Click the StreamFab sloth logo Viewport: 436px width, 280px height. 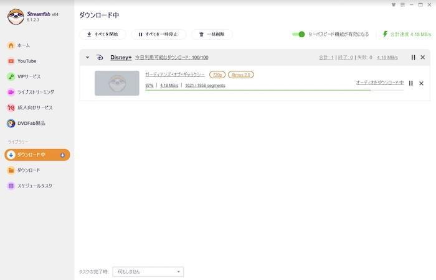click(16, 17)
